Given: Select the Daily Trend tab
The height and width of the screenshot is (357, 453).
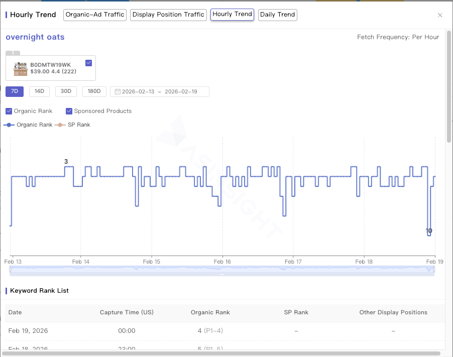Looking at the screenshot, I should pos(278,15).
